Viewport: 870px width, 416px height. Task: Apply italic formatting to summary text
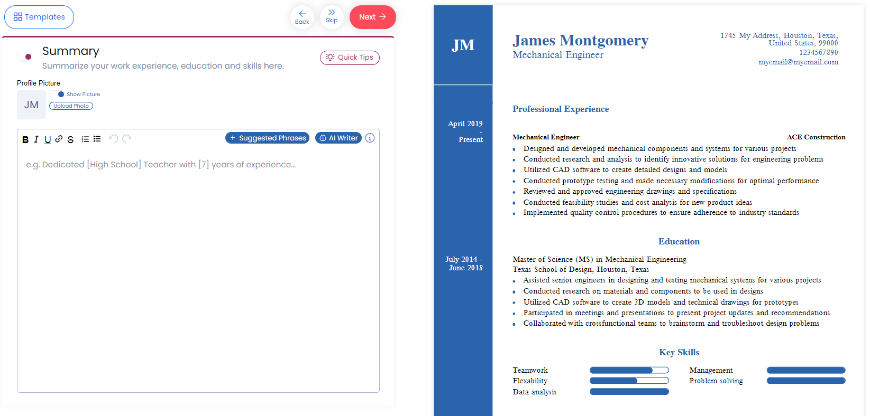click(x=36, y=139)
